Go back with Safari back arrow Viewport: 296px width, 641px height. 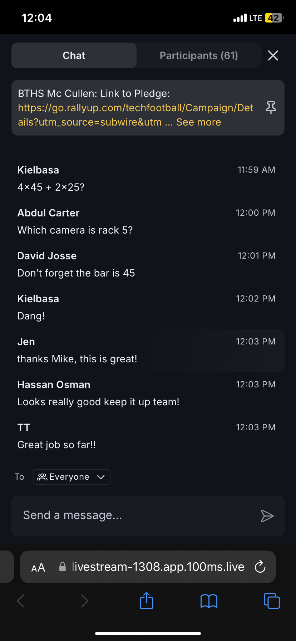pos(21,601)
